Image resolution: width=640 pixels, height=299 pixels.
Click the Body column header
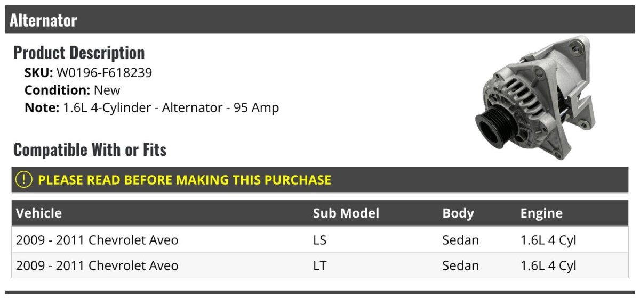pyautogui.click(x=458, y=213)
